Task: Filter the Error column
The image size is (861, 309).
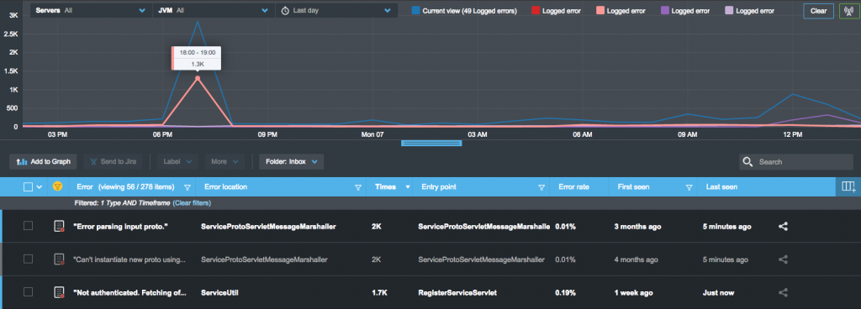Action: point(188,187)
